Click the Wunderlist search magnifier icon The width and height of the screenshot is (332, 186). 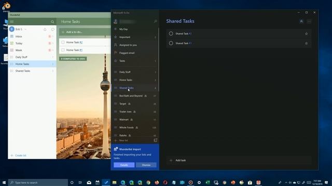52,22
